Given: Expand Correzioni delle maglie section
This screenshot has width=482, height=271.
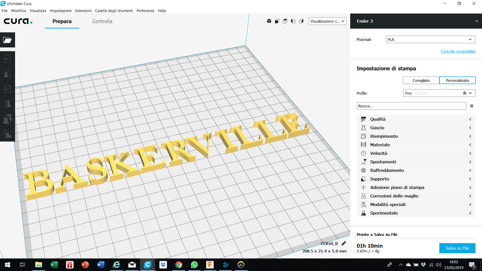Looking at the screenshot, I should click(x=416, y=196).
